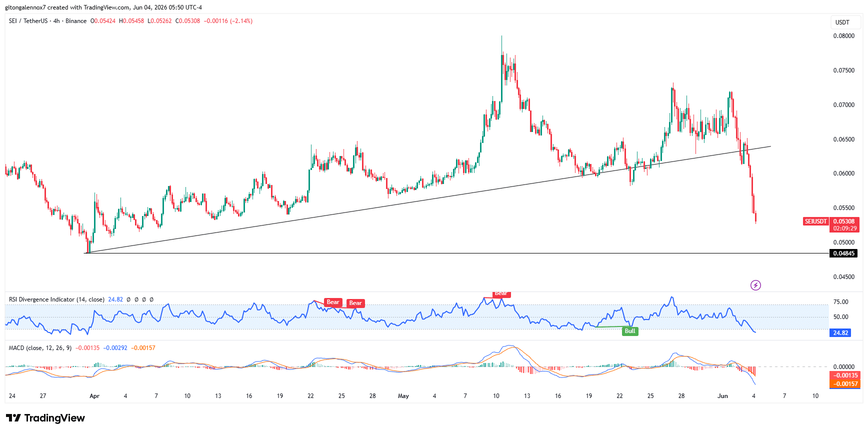The width and height of the screenshot is (868, 433).
Task: Click the green Bull divergence label
Action: (630, 331)
